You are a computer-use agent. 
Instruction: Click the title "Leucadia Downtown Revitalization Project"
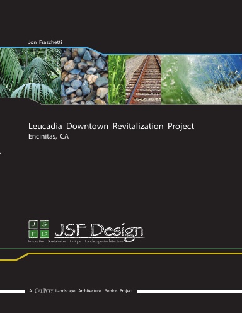pos(112,127)
